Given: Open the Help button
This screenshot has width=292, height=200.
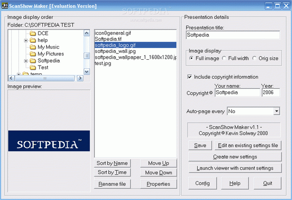Looking at the screenshot, I should [235, 183].
